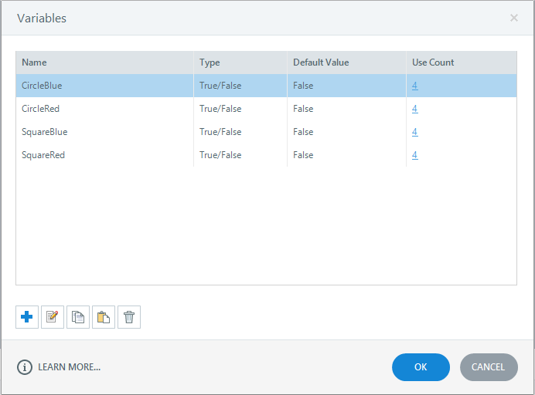
Task: Click True/False type of SquareBlue row
Action: (x=220, y=132)
